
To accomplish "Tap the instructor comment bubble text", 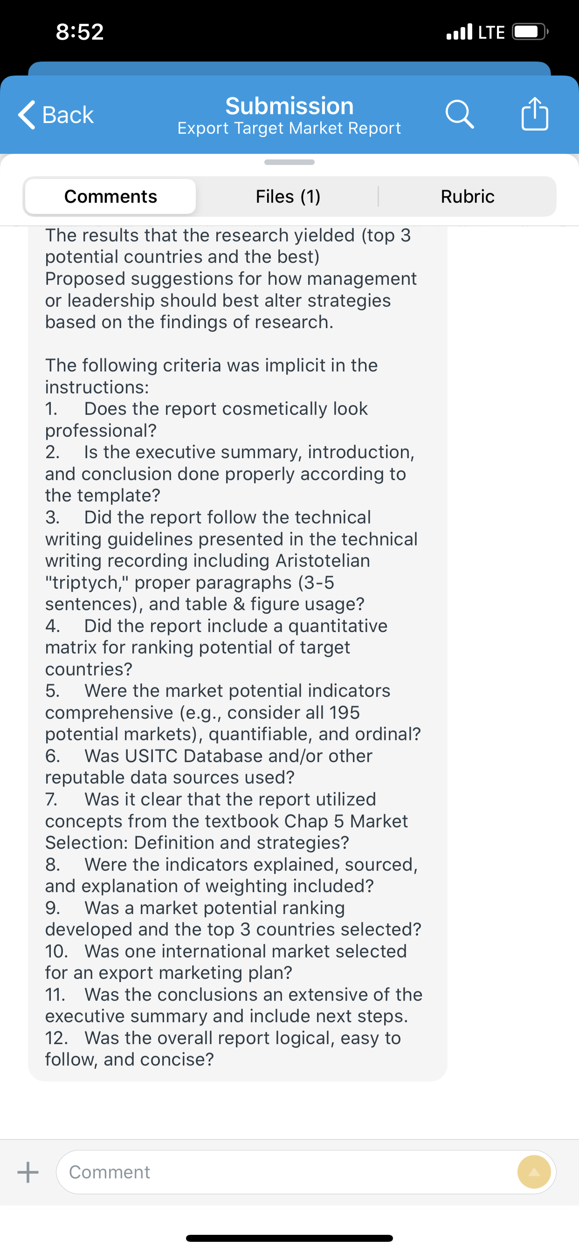I will (237, 647).
